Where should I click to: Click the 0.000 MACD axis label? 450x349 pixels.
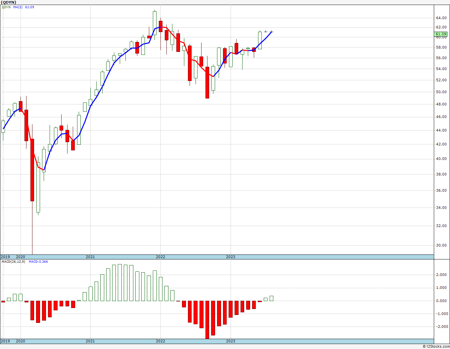442,301
